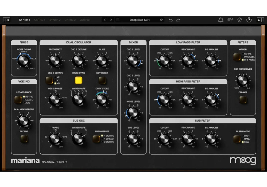
Task: Open help question mark icon
Action: point(249,20)
